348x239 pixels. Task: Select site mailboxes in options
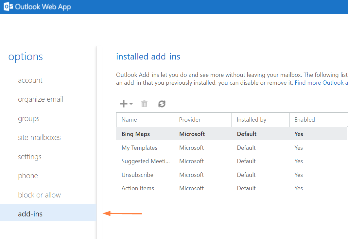[39, 138]
